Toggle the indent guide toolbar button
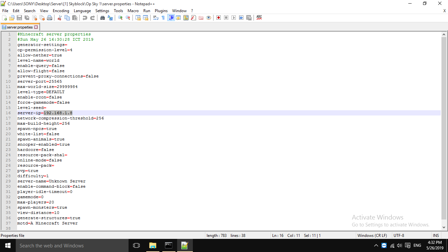Screen dimensions: 448x252 point(171,18)
